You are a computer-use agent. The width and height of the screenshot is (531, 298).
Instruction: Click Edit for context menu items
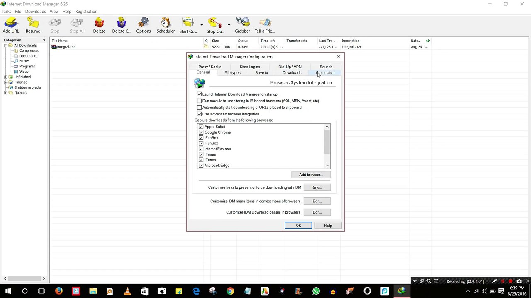pyautogui.click(x=317, y=201)
